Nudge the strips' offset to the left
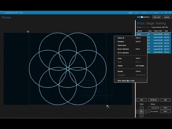172x129 pixels. (x=138, y=112)
